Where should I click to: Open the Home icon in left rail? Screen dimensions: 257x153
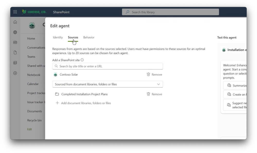pos(15,22)
